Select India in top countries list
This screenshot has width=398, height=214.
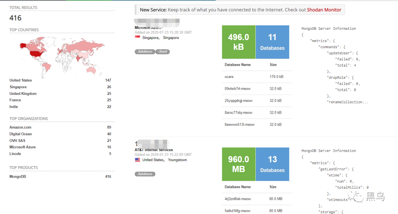14,107
